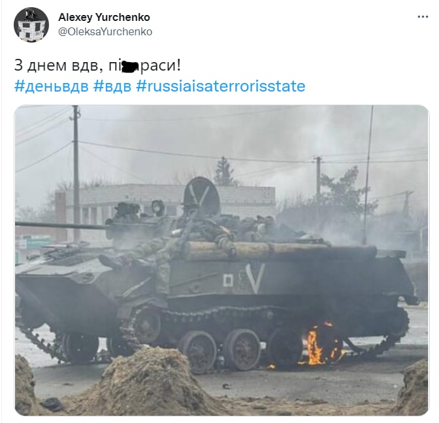Open the Alexey Yurchenko display name link
Image resolution: width=439 pixels, height=423 pixels.
coord(104,18)
